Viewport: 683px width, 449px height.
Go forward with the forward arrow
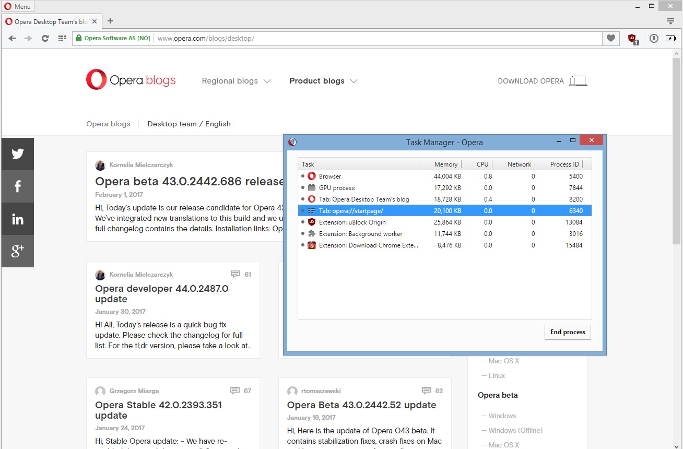pos(28,38)
